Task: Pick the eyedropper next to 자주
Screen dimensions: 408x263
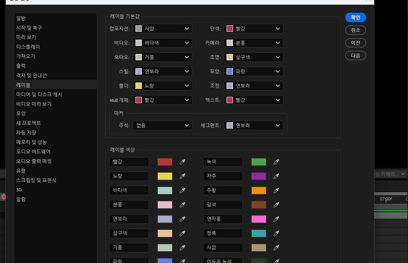Action: click(x=276, y=176)
